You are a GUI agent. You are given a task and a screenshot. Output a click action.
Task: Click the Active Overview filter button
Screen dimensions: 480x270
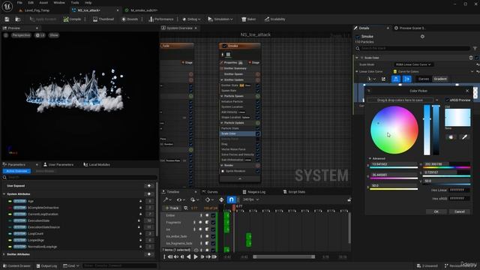pyautogui.click(x=16, y=171)
